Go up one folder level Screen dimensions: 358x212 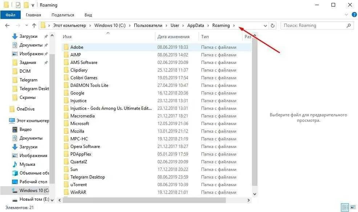coord(34,25)
